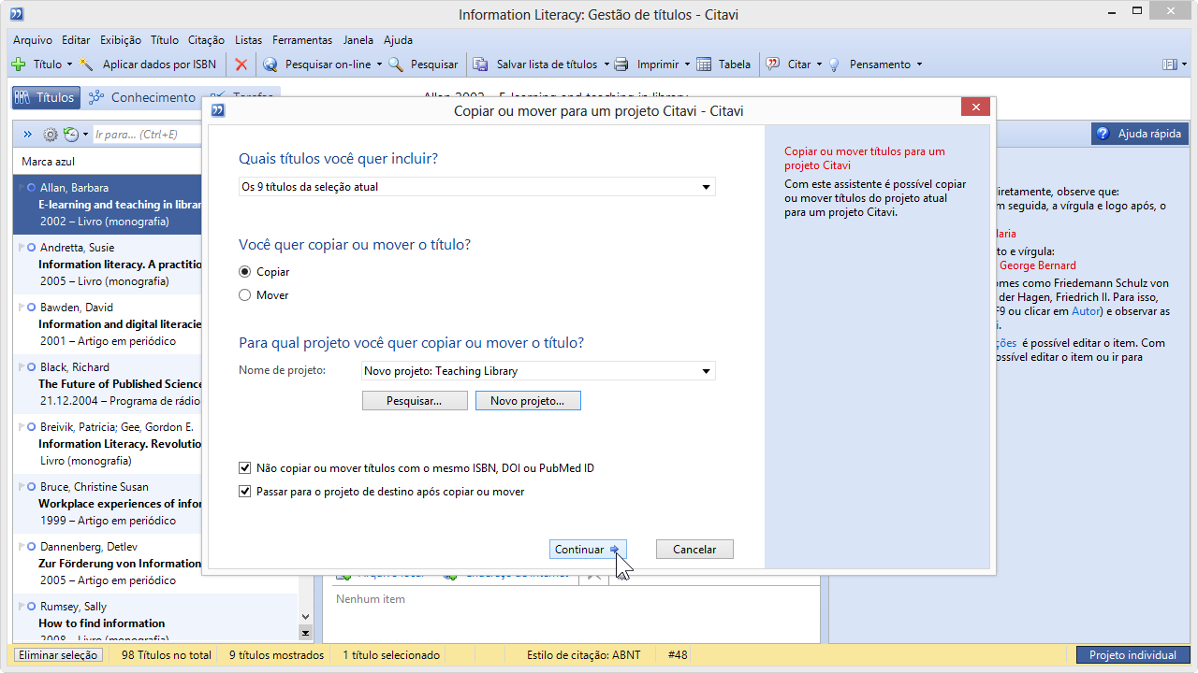The image size is (1198, 673).
Task: Expand the Citar dropdown arrow
Action: 819,64
